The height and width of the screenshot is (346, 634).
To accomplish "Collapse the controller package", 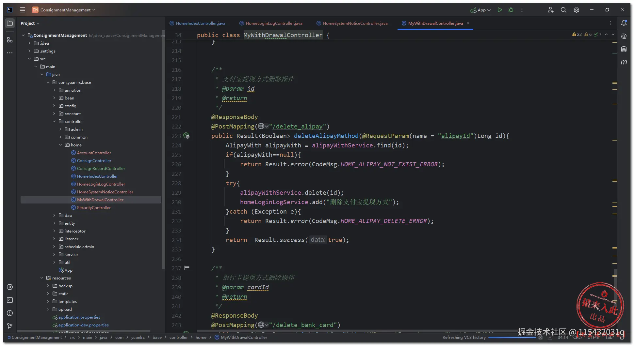I will (54, 121).
